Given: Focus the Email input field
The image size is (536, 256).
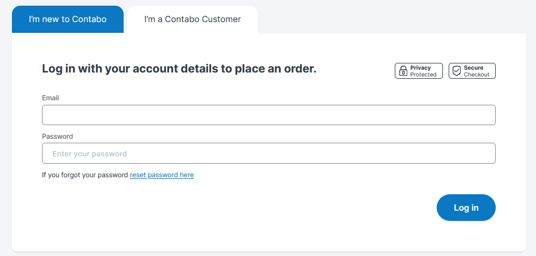Looking at the screenshot, I should (268, 115).
